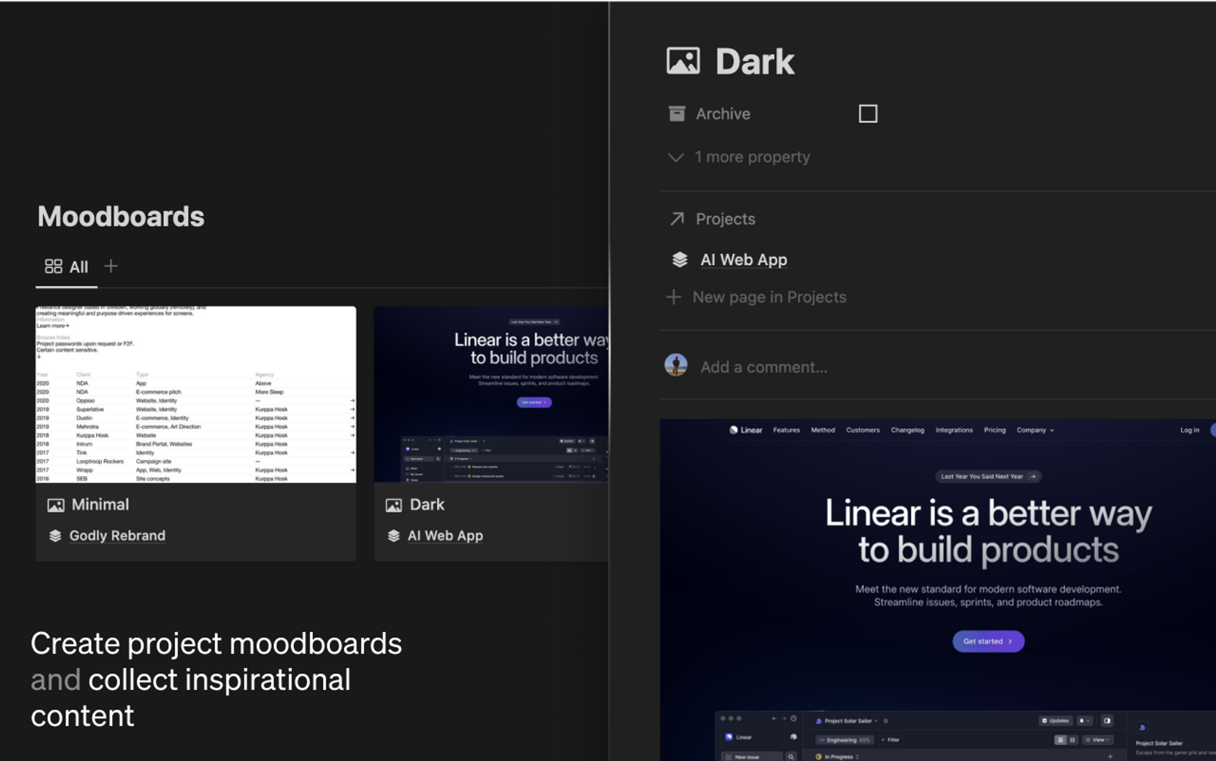Click the Get started button in the large preview
This screenshot has height=761, width=1216.
click(x=987, y=641)
